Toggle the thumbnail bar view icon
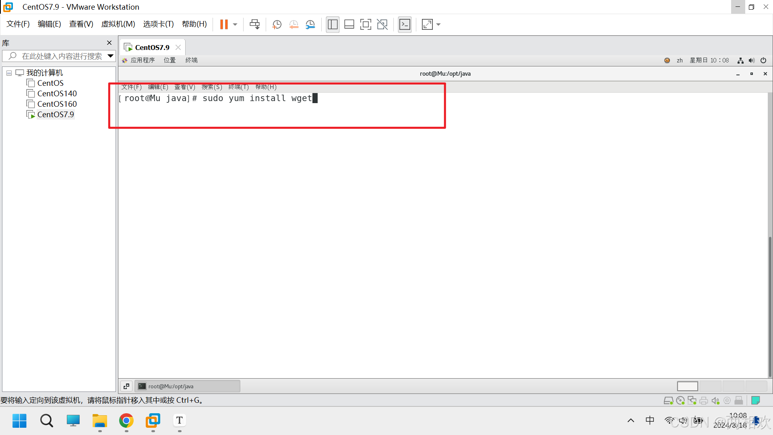 pyautogui.click(x=349, y=25)
